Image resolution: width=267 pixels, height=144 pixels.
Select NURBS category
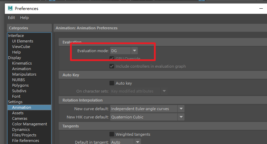tap(18, 80)
